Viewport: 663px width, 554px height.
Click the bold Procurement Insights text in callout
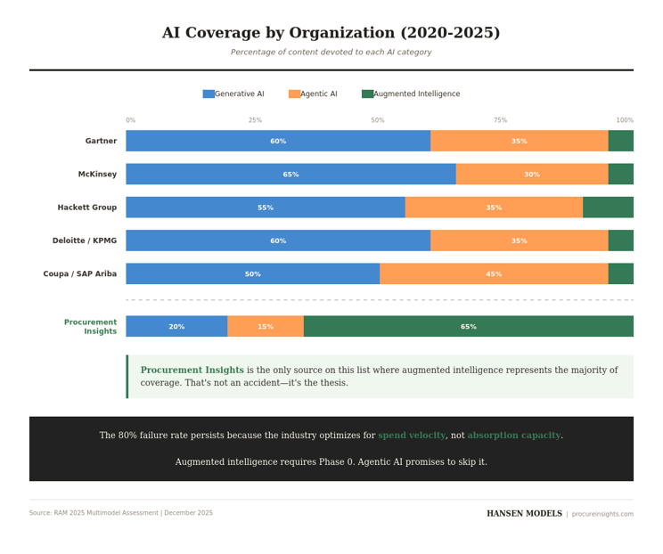192,370
